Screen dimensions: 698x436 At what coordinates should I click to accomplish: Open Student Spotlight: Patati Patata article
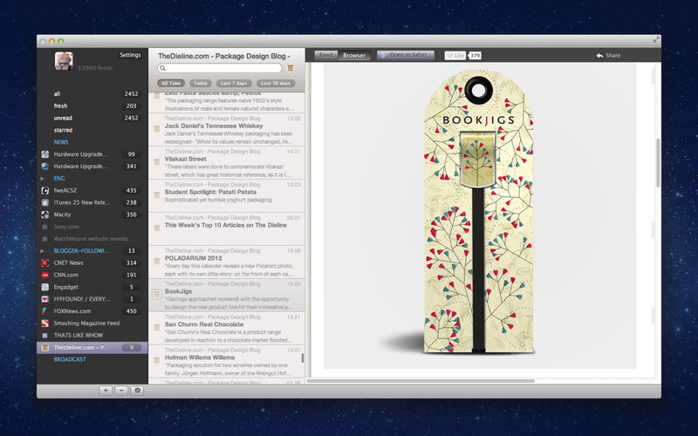coord(227,195)
